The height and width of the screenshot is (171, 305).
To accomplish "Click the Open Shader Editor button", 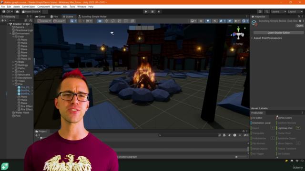I will coord(278,33).
